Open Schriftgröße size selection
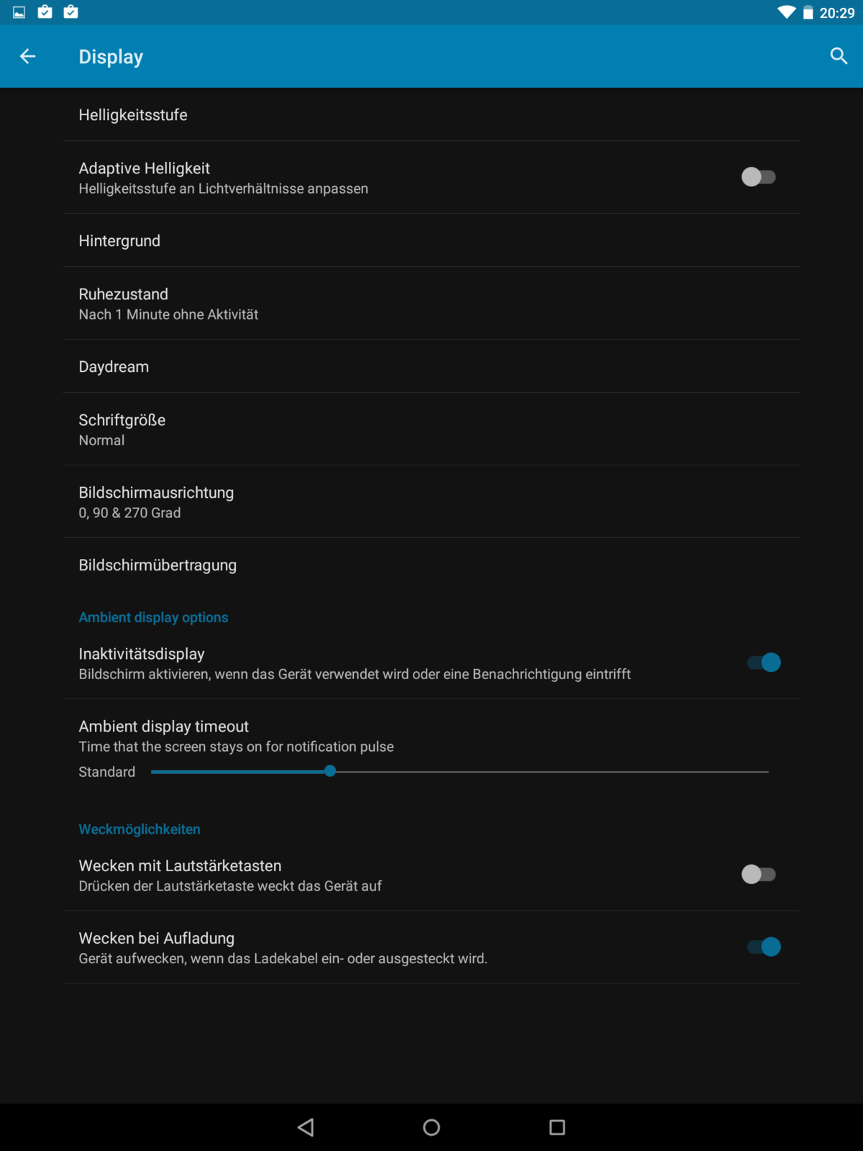The height and width of the screenshot is (1151, 863). (x=431, y=429)
